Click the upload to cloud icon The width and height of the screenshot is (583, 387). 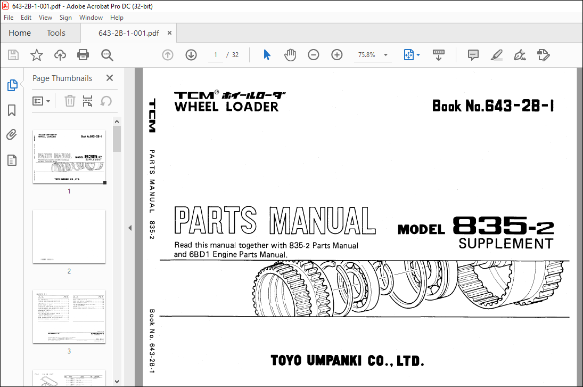coord(60,55)
